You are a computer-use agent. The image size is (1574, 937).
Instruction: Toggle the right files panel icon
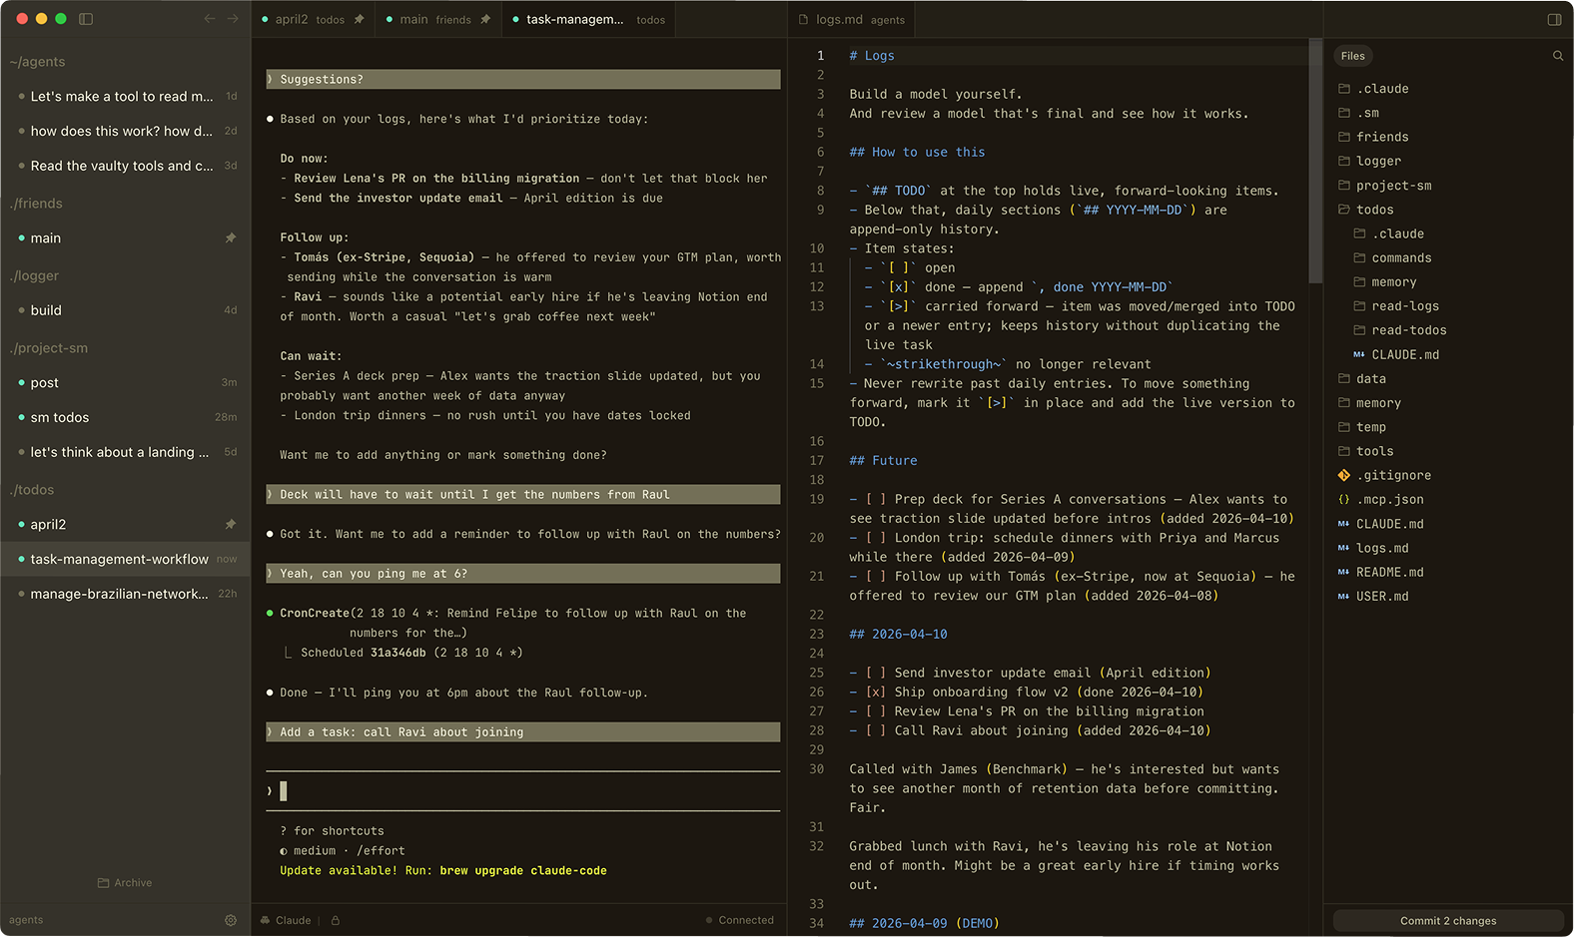tap(1554, 19)
